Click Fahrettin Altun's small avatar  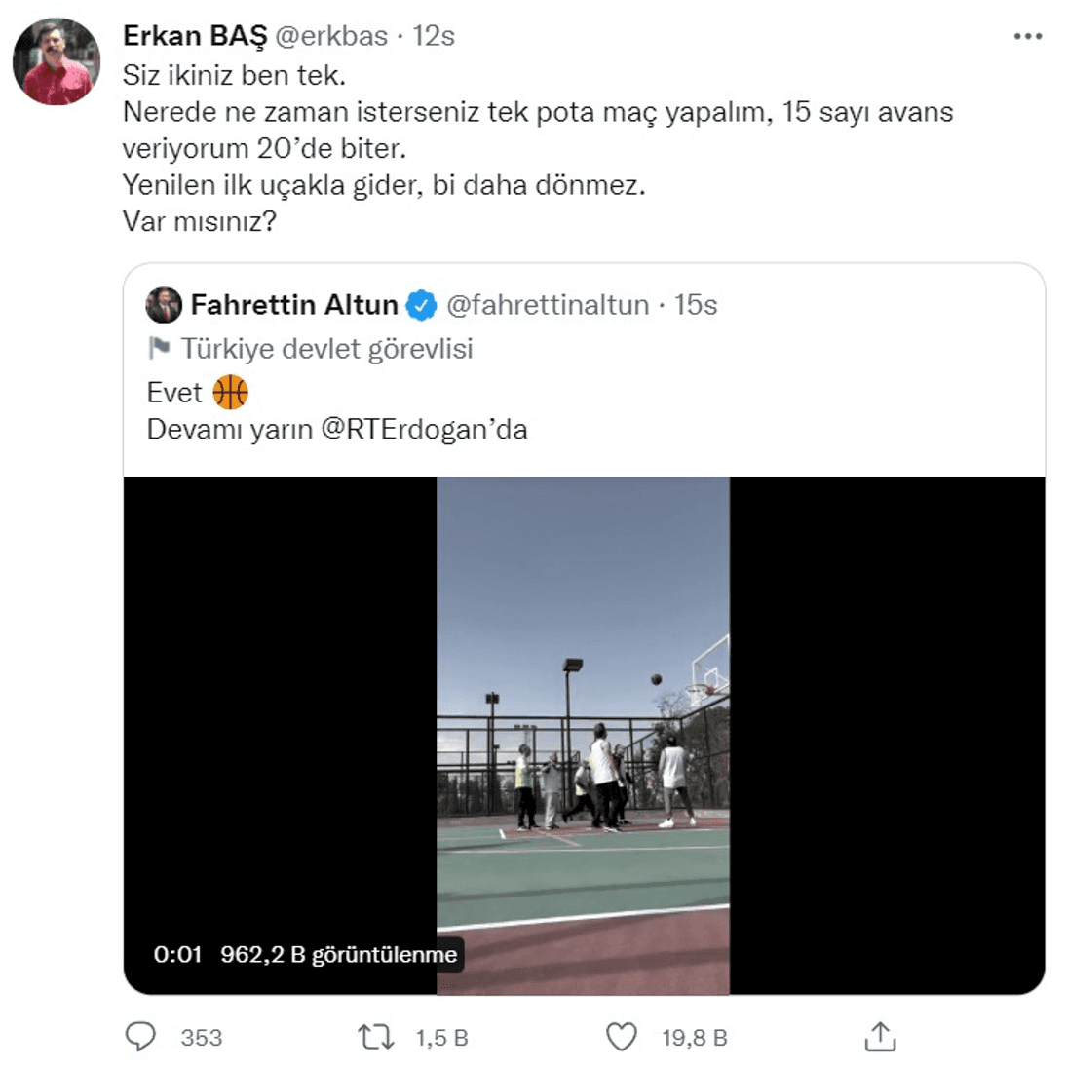(164, 305)
